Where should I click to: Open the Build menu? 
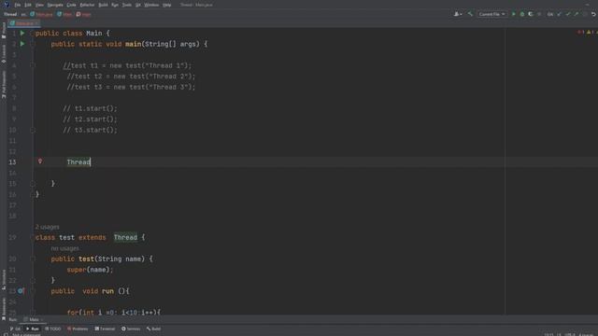pos(103,5)
